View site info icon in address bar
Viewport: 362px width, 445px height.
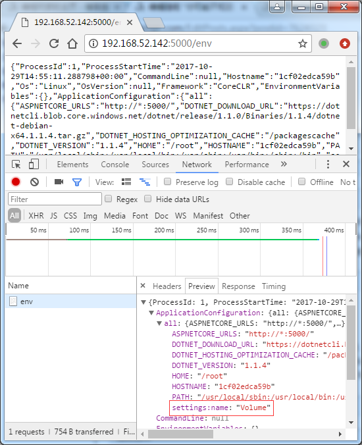[93, 43]
